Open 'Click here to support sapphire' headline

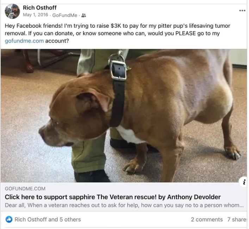pyautogui.click(x=113, y=197)
